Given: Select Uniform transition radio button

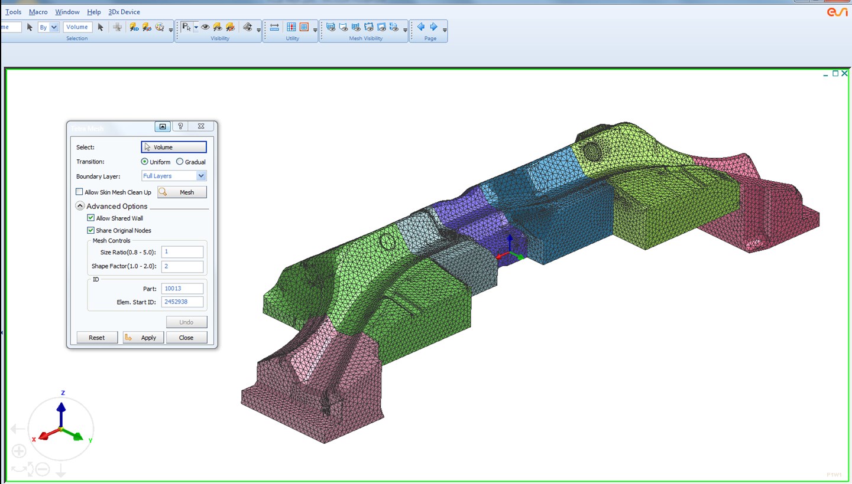Looking at the screenshot, I should (x=145, y=162).
